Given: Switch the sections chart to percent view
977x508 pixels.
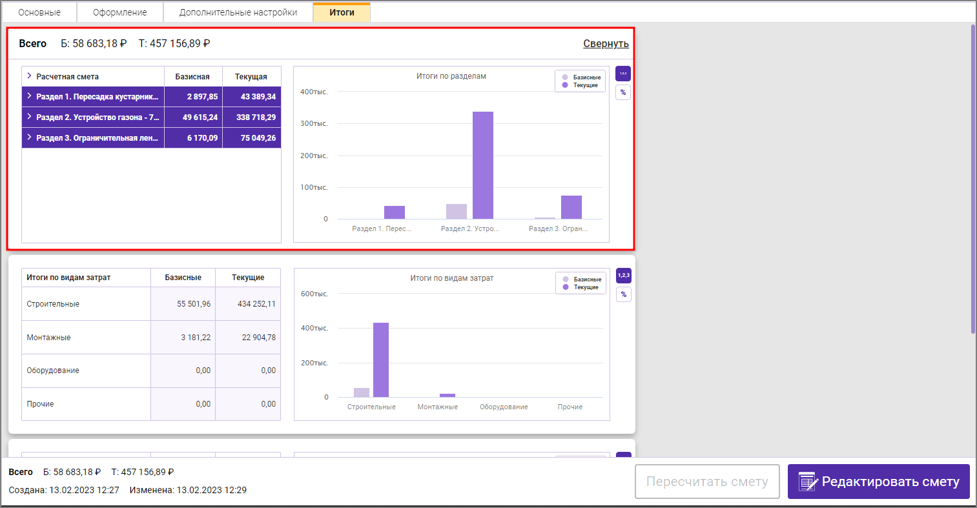Looking at the screenshot, I should 622,92.
